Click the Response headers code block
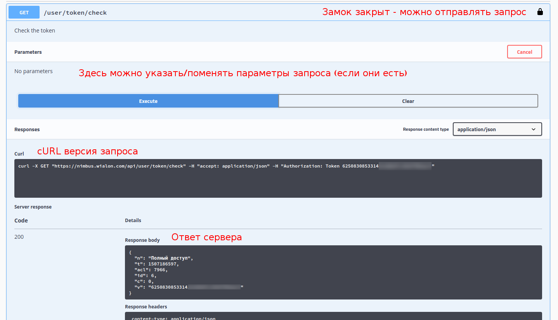The width and height of the screenshot is (558, 320). 333,316
